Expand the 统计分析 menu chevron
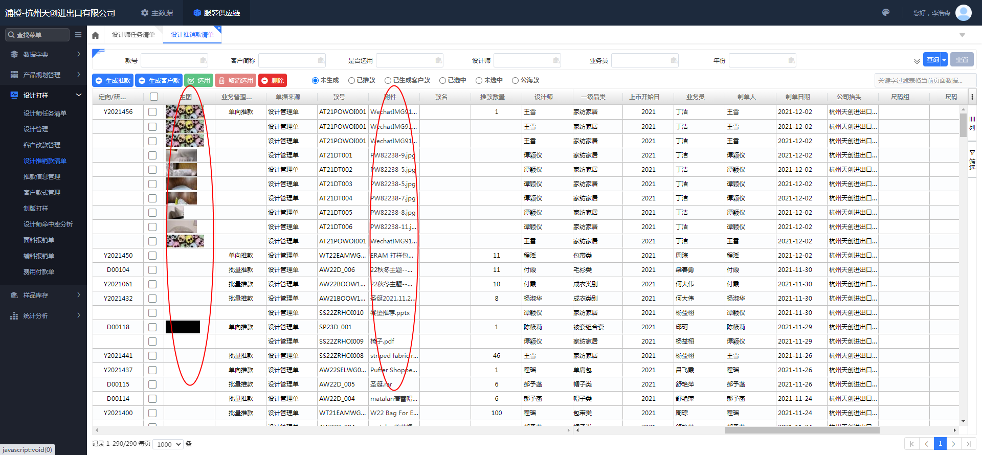 (x=79, y=315)
